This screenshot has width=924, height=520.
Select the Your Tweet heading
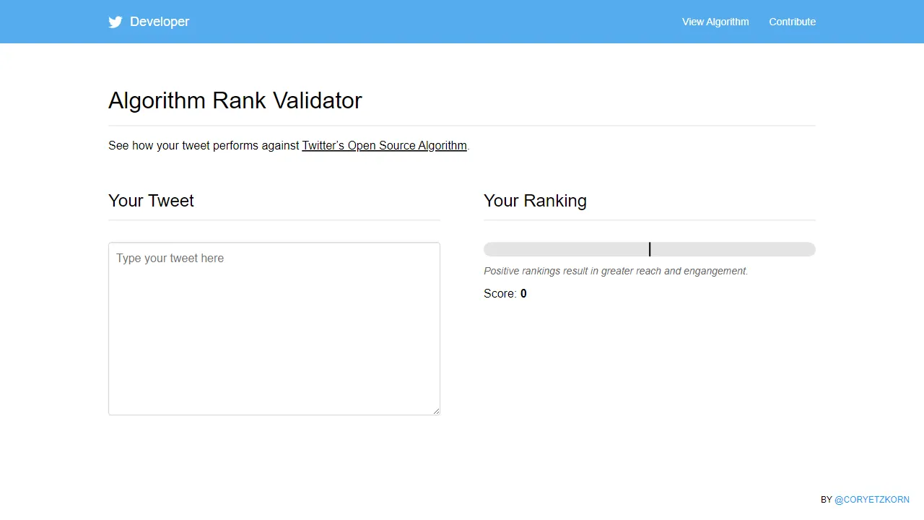pyautogui.click(x=151, y=201)
